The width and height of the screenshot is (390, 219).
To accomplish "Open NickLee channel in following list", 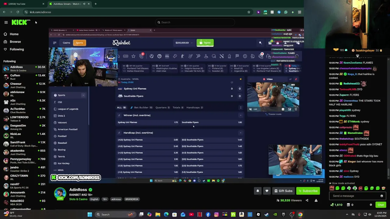I will [24, 136].
